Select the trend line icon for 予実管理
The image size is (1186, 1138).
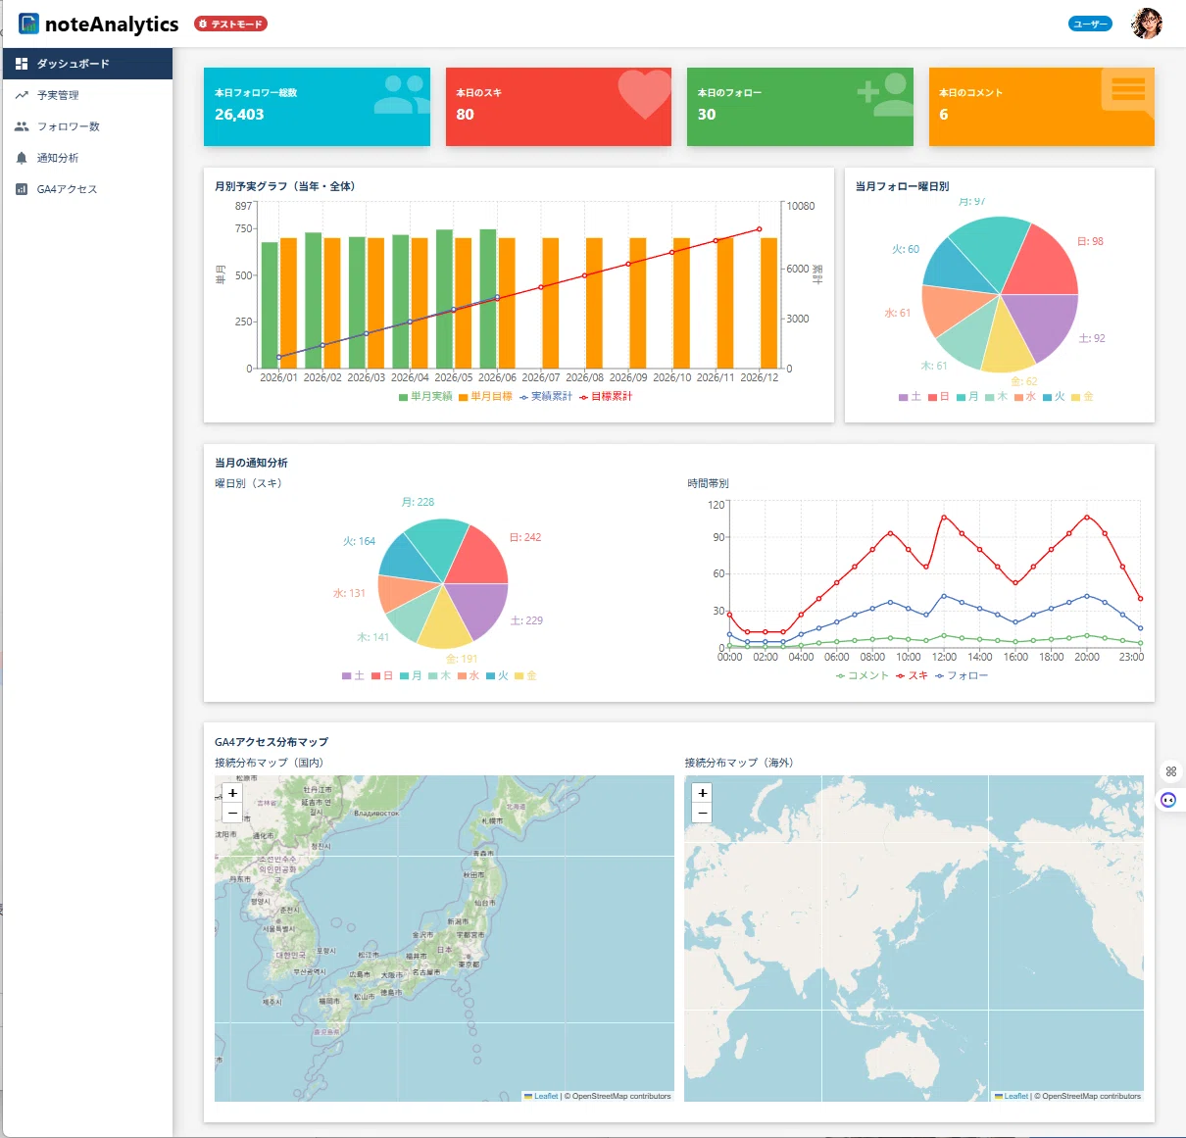(x=22, y=95)
